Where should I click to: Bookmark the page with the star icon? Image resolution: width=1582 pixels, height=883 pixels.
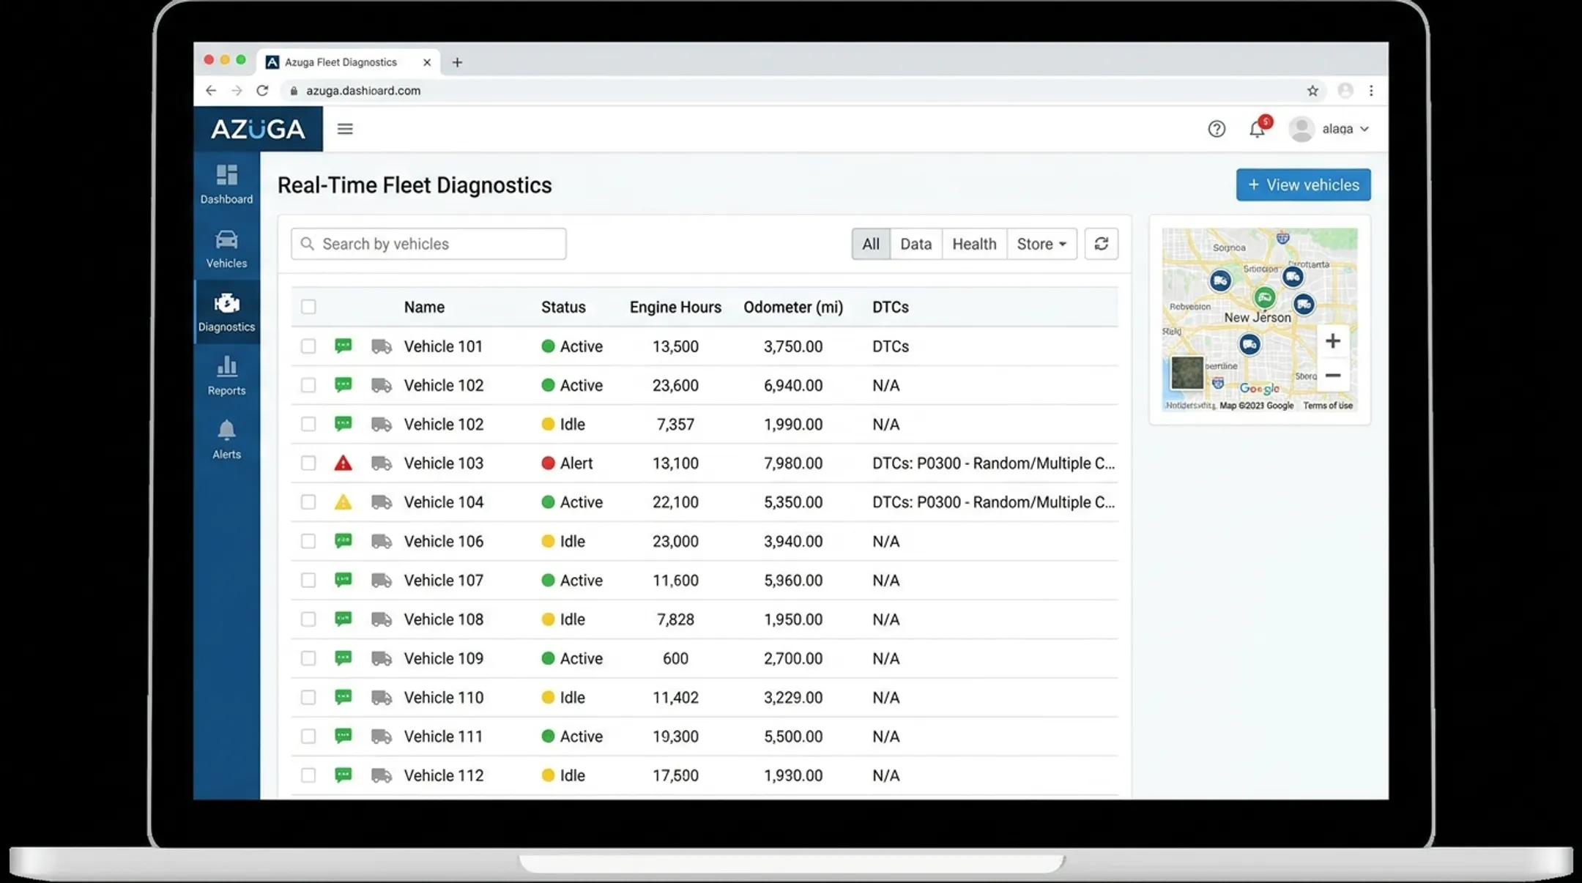(x=1312, y=91)
